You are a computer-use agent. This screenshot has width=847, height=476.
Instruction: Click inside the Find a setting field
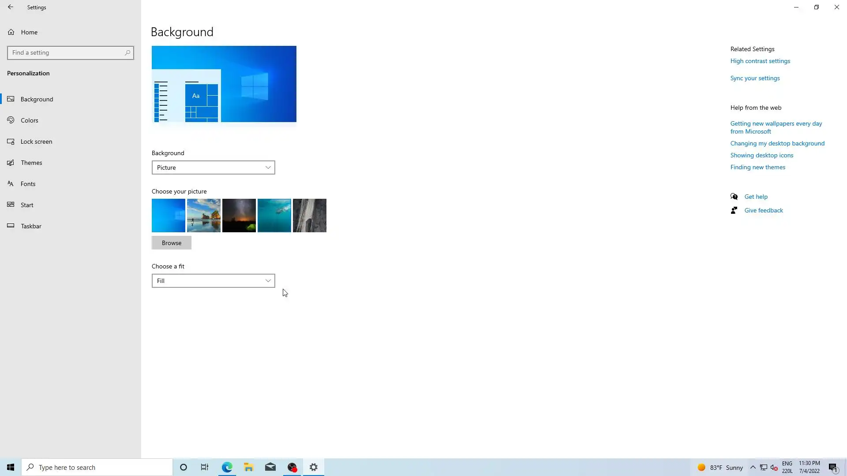pyautogui.click(x=66, y=53)
